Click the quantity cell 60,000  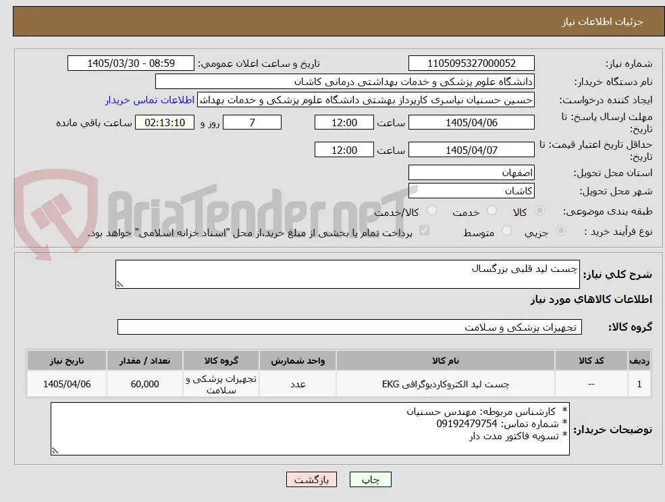144,384
